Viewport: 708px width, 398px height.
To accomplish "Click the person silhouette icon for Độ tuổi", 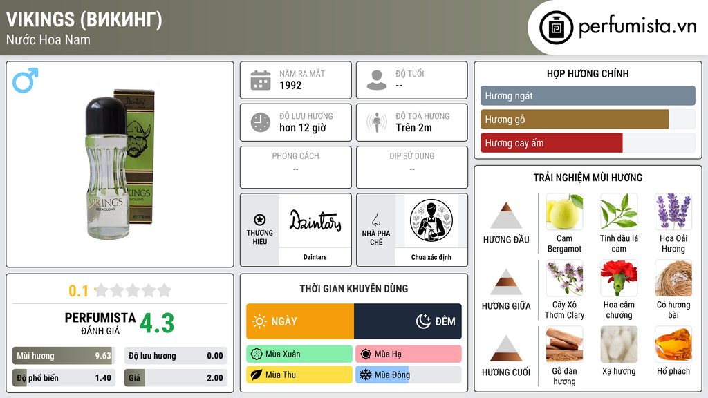I will [x=377, y=80].
